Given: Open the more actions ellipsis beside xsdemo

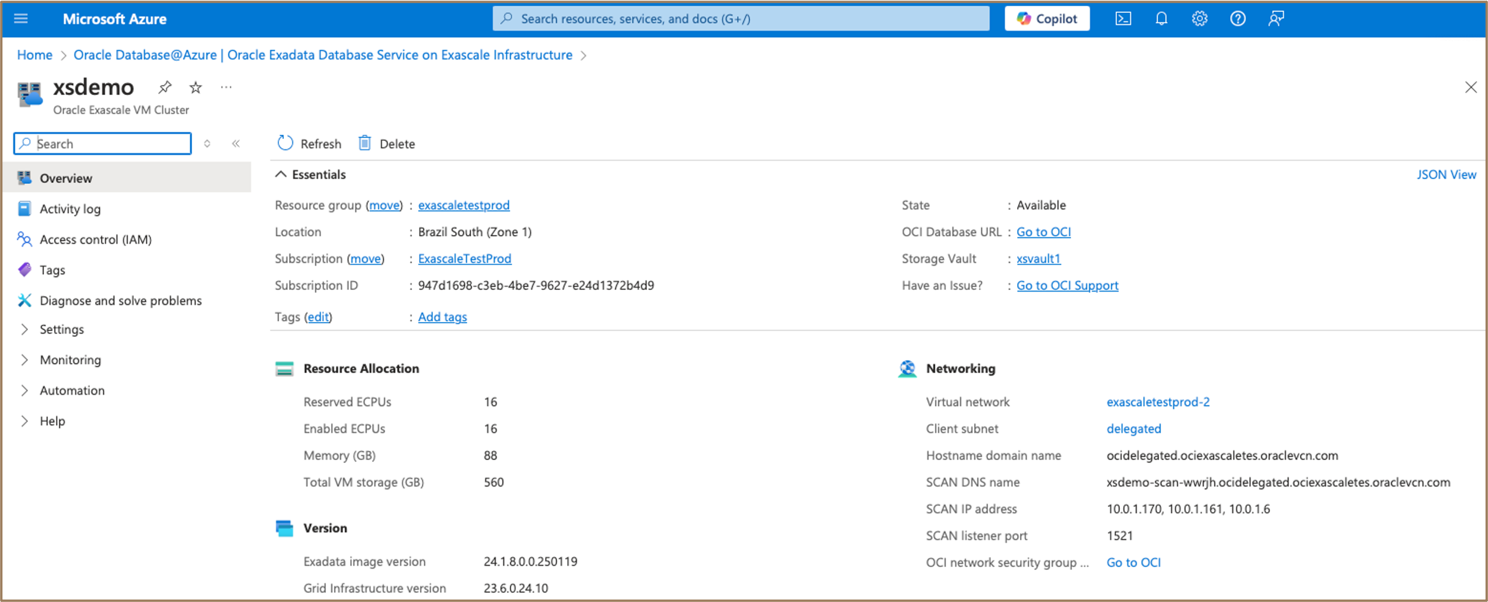Looking at the screenshot, I should click(x=226, y=87).
